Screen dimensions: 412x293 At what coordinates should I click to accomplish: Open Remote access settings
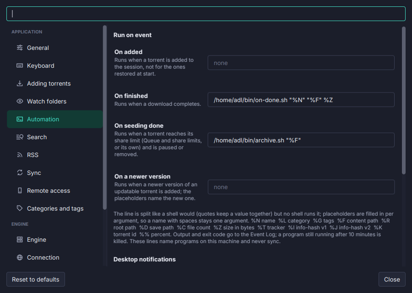point(54,191)
